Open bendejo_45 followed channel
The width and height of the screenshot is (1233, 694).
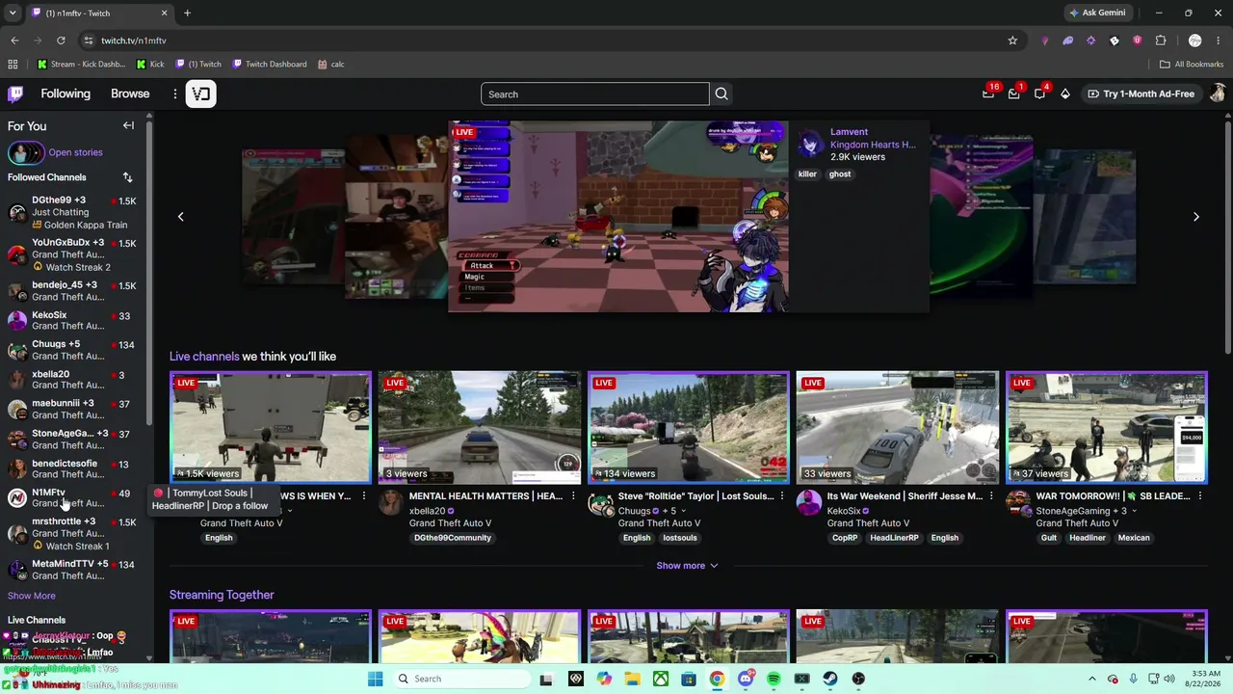(x=75, y=290)
